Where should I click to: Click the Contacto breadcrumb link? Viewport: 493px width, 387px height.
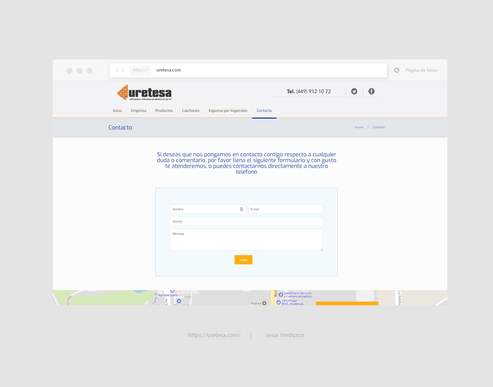(x=378, y=127)
